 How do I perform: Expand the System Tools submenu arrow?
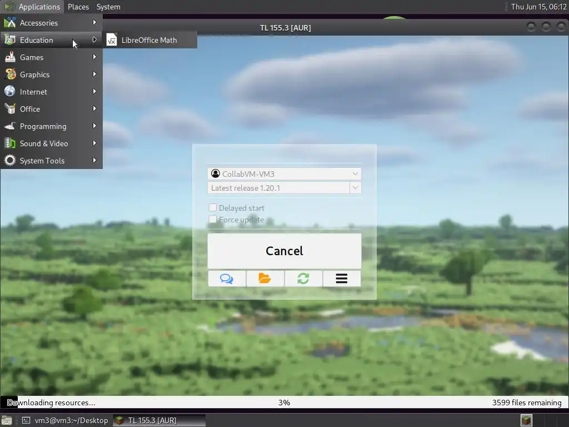tap(94, 161)
